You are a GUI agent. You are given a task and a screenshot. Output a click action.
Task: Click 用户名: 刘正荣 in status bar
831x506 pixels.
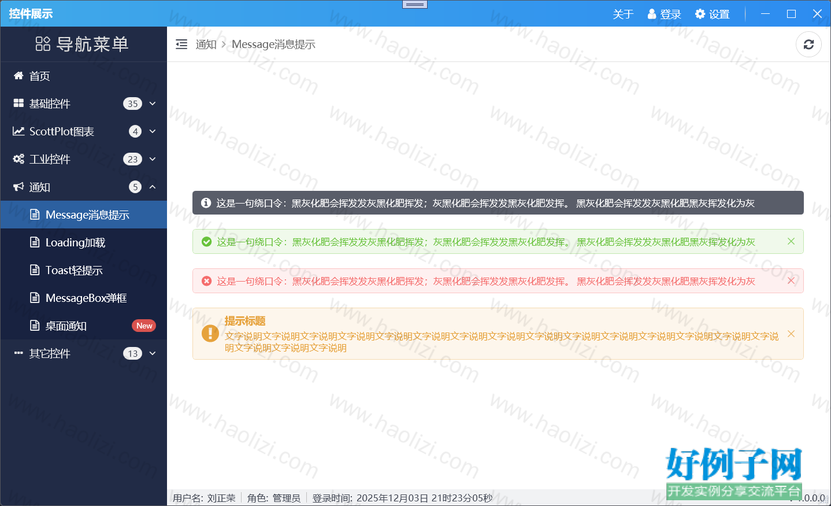pyautogui.click(x=204, y=498)
